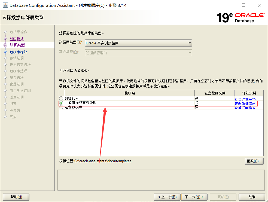View details link for 一般用途或事务处理 row
268x202 pixels.
click(x=245, y=103)
